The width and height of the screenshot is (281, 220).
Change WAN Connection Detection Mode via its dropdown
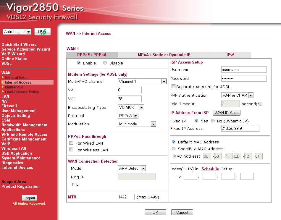(143, 168)
